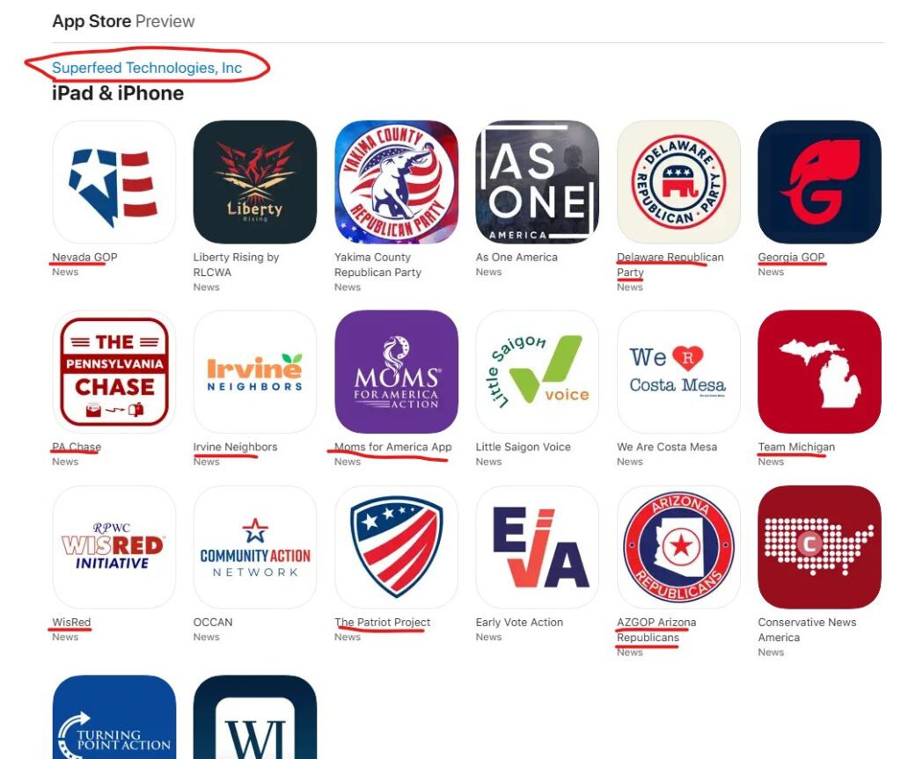Click the Delaware Republican Party elephant icon
The image size is (901, 759).
click(678, 181)
